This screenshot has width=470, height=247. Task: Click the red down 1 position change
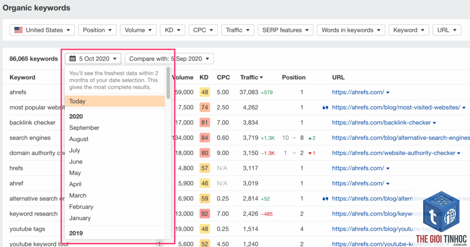(312, 154)
